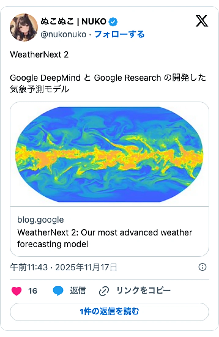Click the blue verified badge next to NUKO
219x337 pixels.
(x=113, y=21)
